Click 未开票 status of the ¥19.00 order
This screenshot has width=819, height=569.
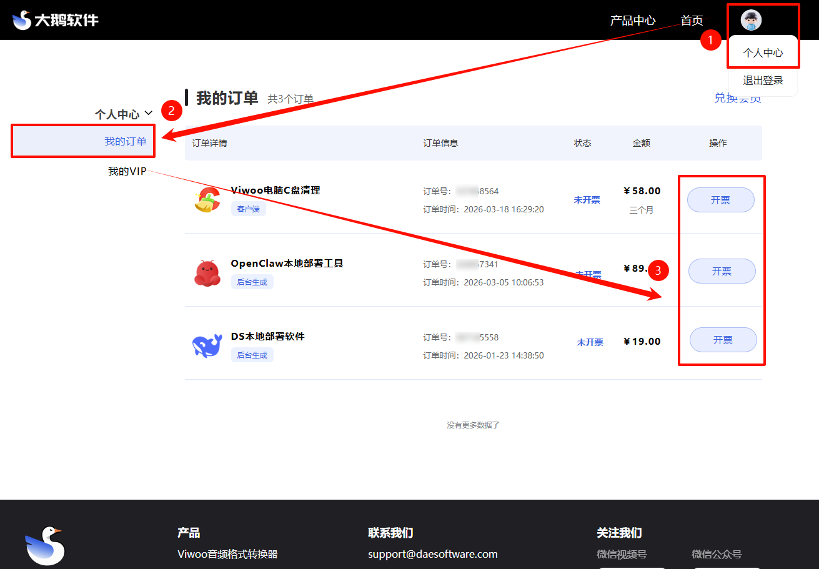(590, 342)
